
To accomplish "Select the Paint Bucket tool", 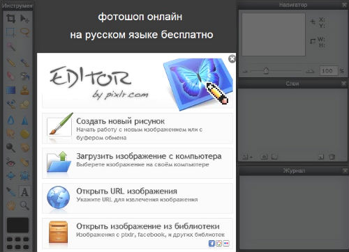I will pyautogui.click(x=24, y=76).
